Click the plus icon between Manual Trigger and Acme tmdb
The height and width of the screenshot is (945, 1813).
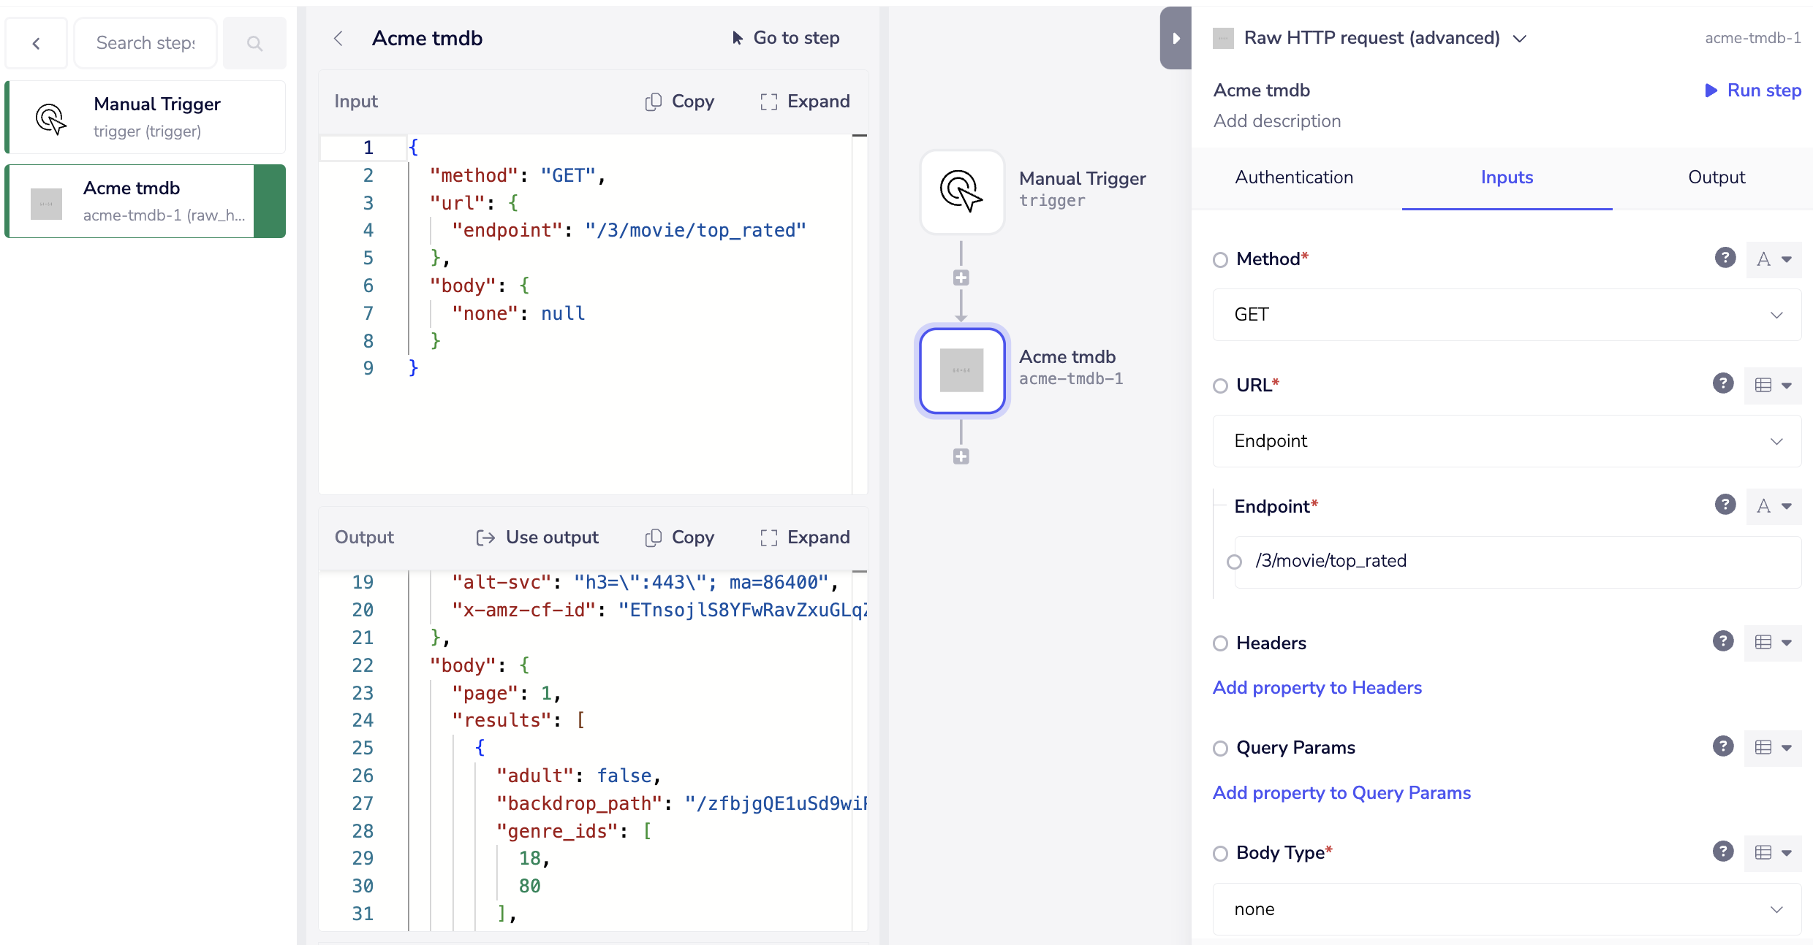pyautogui.click(x=961, y=278)
